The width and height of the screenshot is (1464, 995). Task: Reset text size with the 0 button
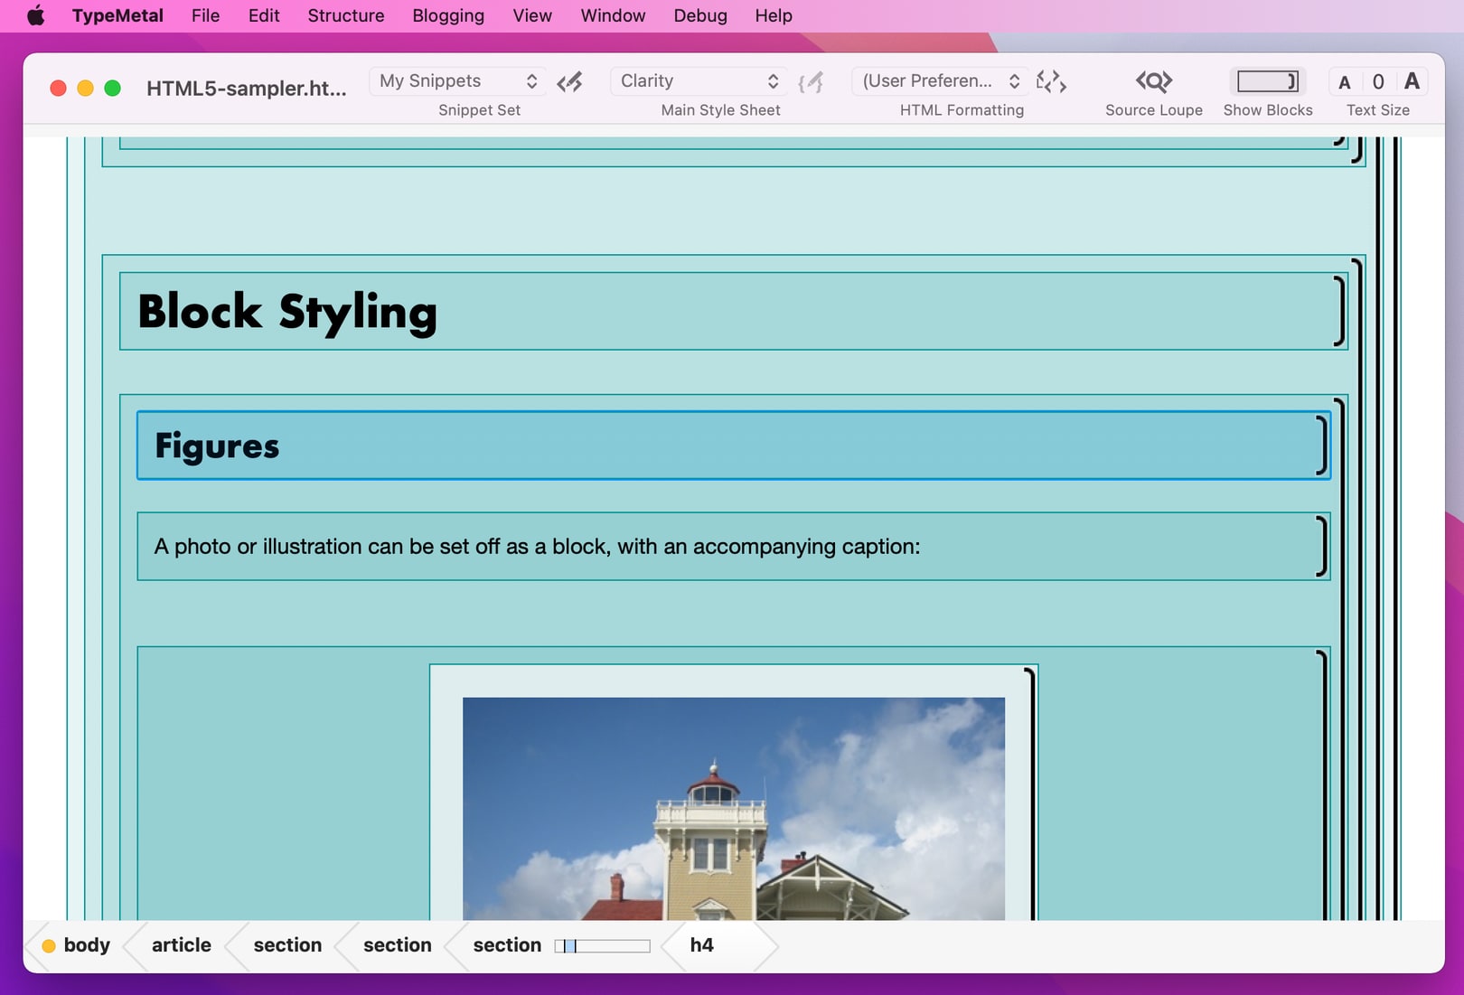click(1378, 82)
